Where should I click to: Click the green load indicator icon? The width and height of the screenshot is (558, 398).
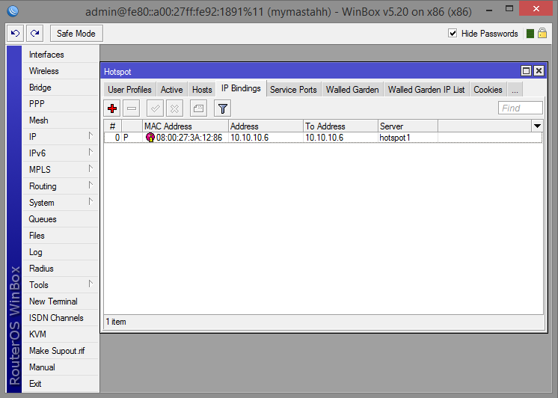(x=530, y=34)
